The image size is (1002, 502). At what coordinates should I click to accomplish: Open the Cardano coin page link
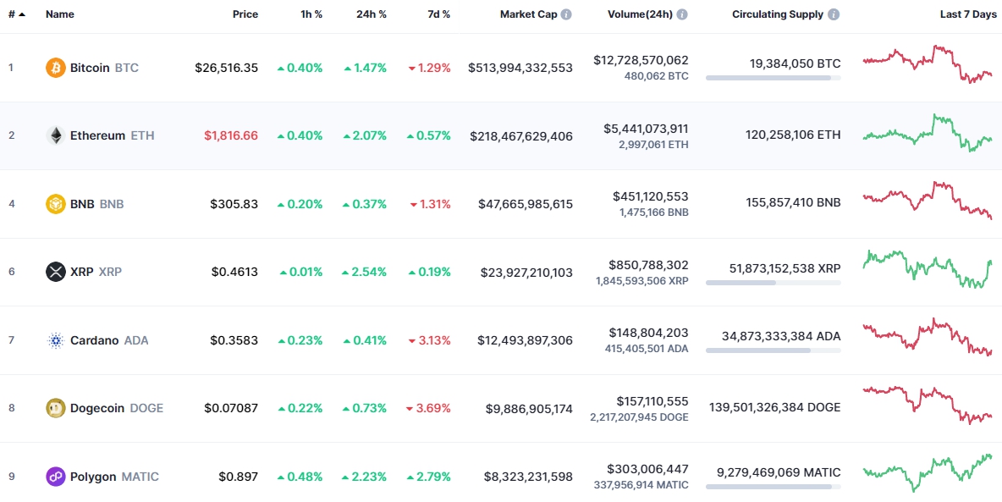(x=109, y=340)
